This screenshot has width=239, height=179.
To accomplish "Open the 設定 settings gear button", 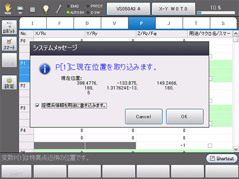I will click(x=9, y=83).
